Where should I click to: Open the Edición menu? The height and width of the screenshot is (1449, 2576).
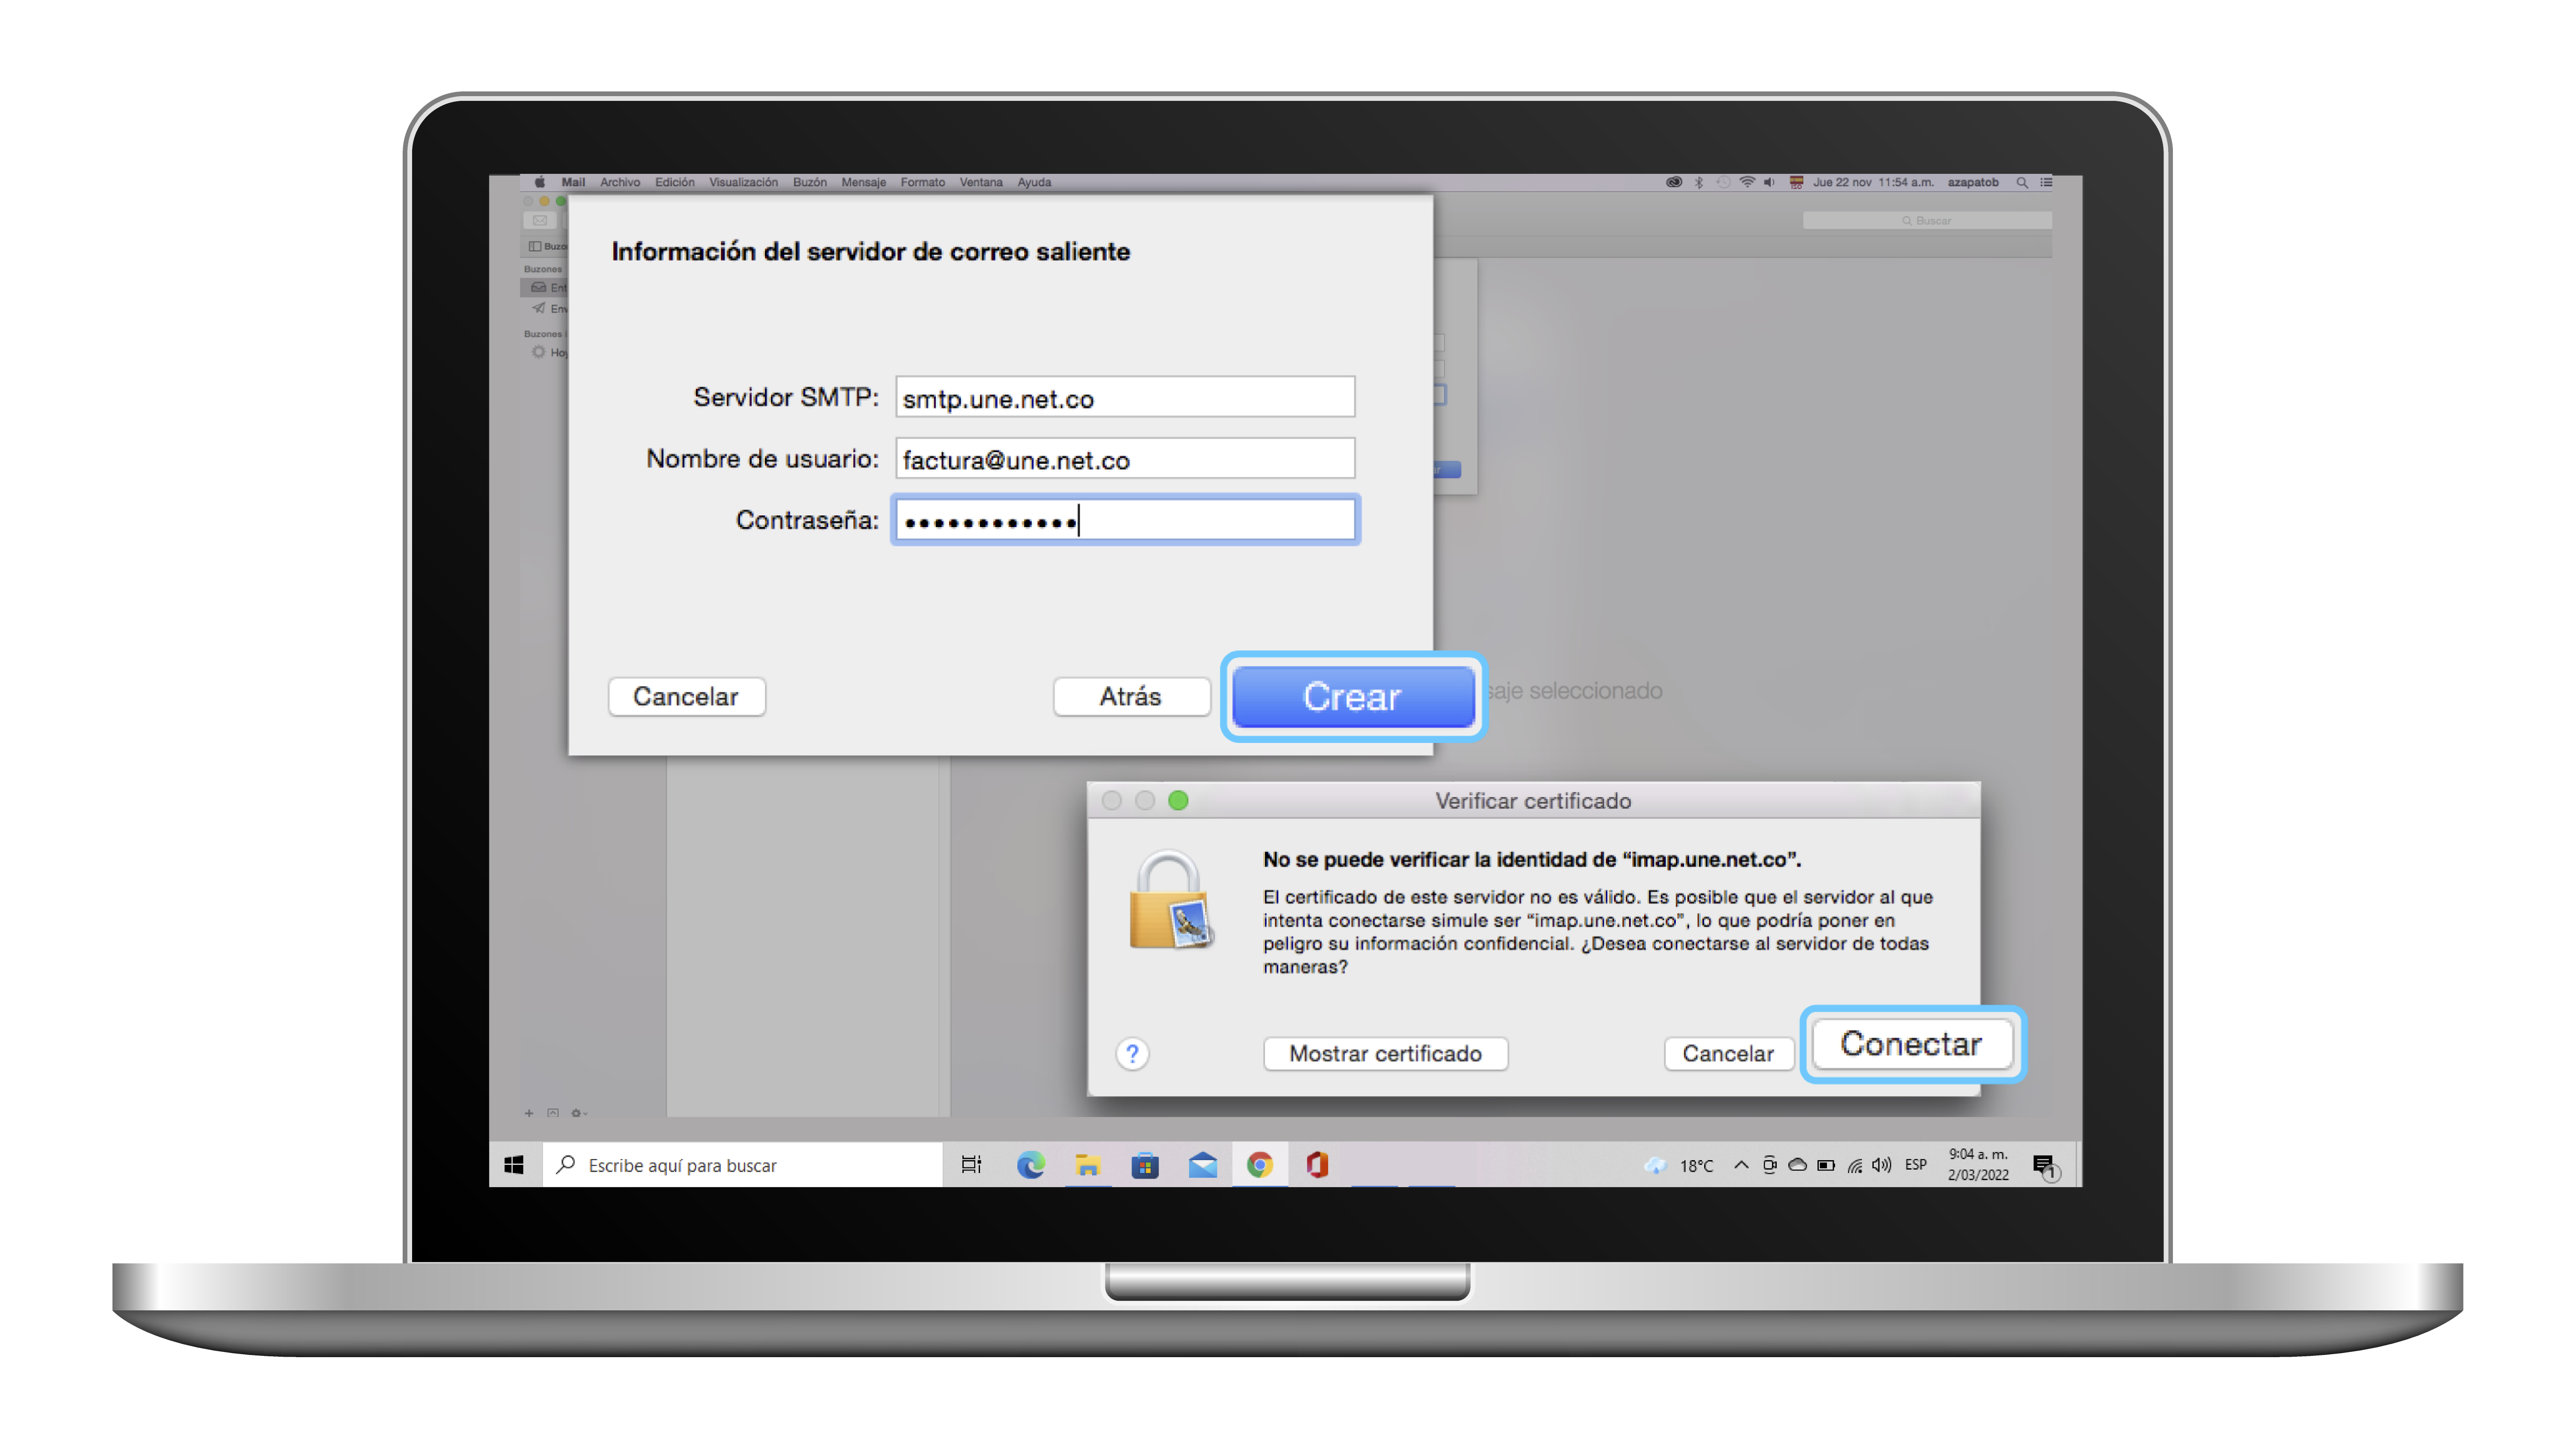click(x=675, y=182)
